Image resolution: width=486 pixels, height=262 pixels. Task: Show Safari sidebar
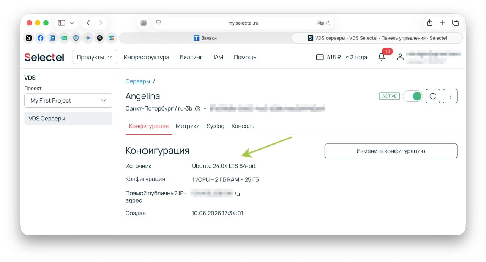point(62,23)
